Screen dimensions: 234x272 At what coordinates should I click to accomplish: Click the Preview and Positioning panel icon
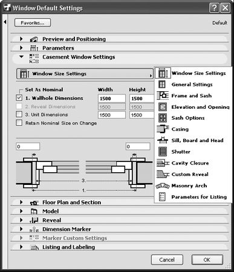[34, 39]
